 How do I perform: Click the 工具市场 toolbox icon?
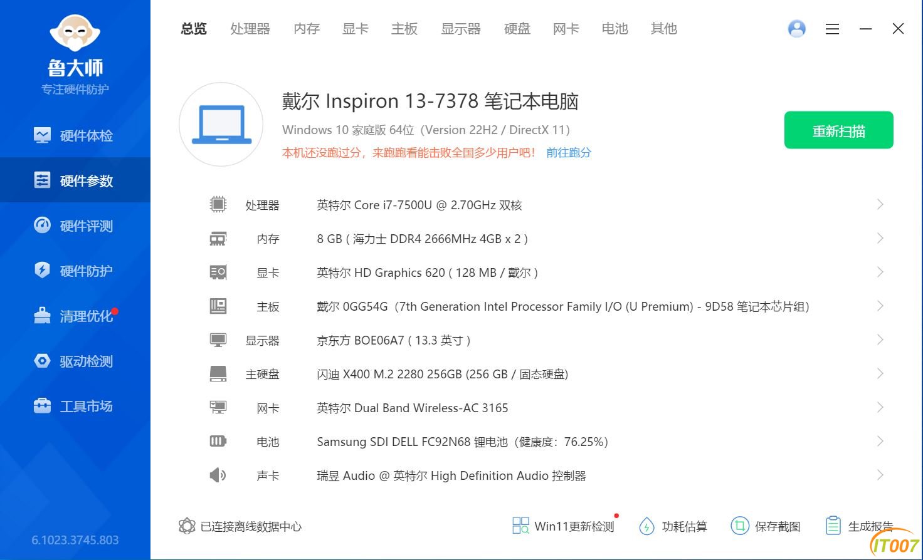[42, 406]
